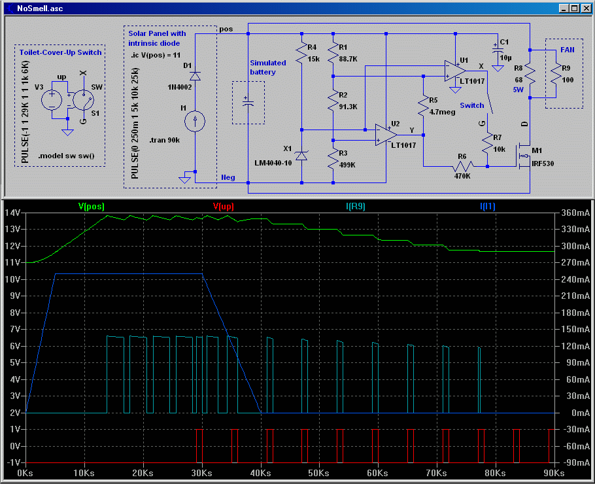Click the green 5W rating label

click(x=518, y=90)
